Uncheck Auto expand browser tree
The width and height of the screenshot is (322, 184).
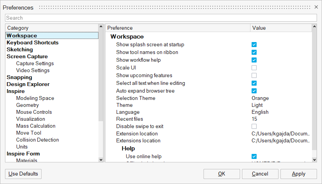254,91
